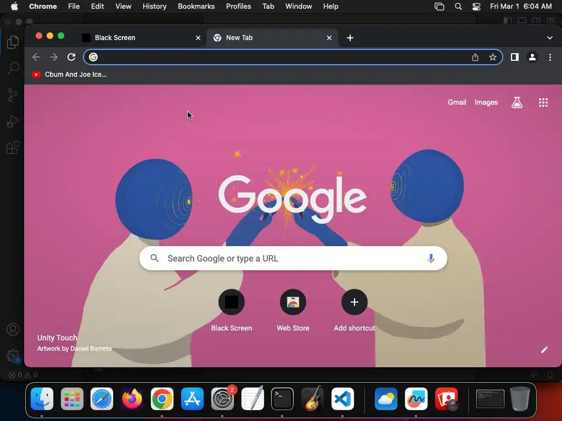The width and height of the screenshot is (562, 421).
Task: Open VS Code Source Control icon
Action: point(13,95)
